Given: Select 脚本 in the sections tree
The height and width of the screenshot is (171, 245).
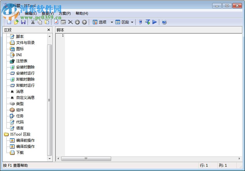Looking at the screenshot, I should (20, 36).
